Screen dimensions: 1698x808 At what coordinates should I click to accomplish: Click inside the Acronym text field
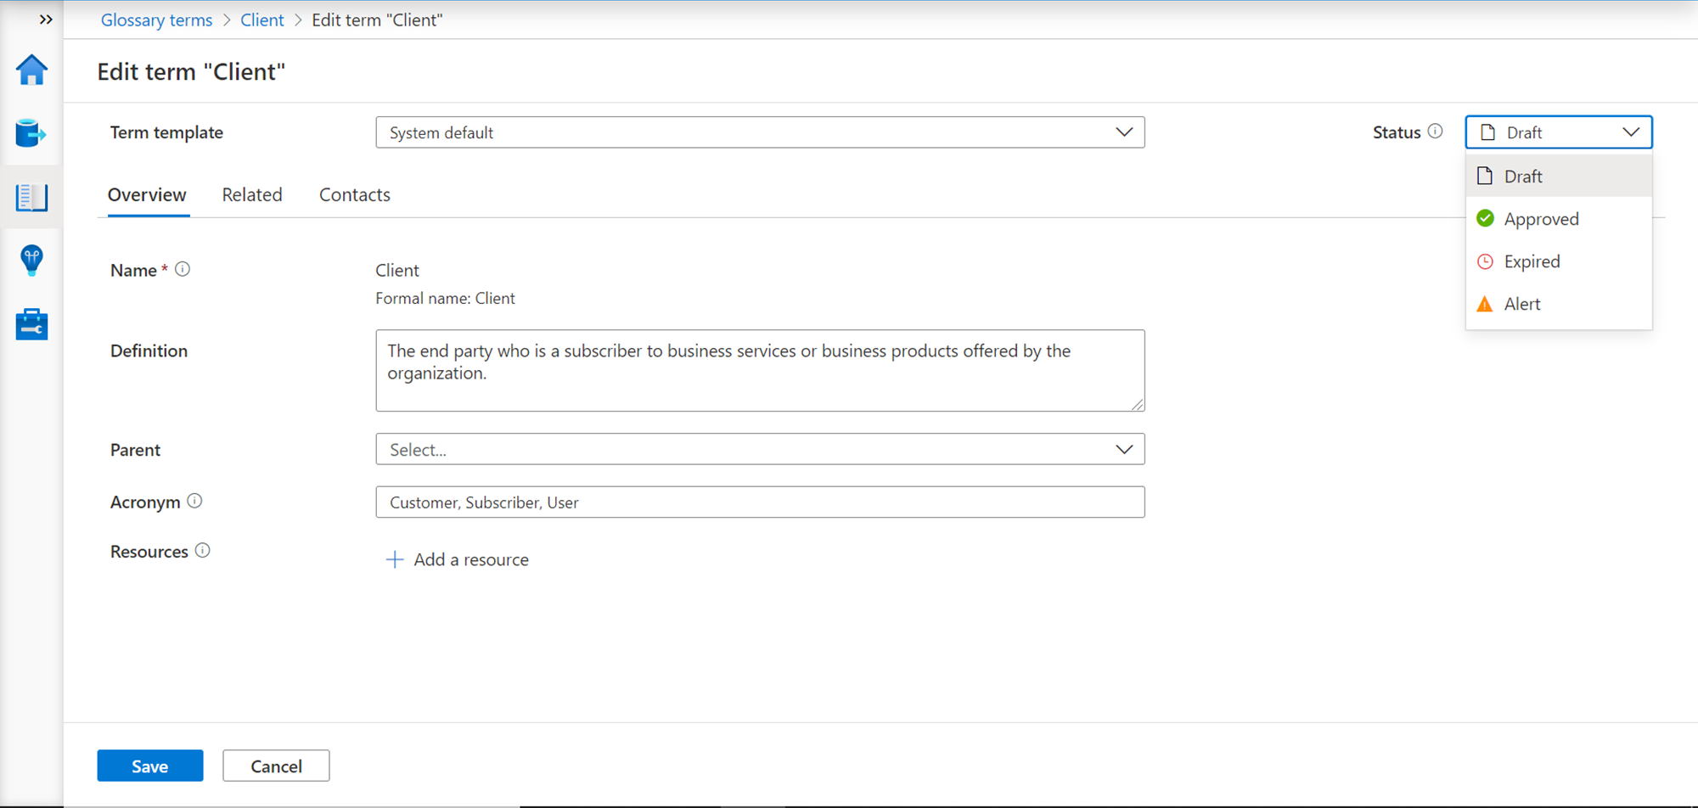760,502
